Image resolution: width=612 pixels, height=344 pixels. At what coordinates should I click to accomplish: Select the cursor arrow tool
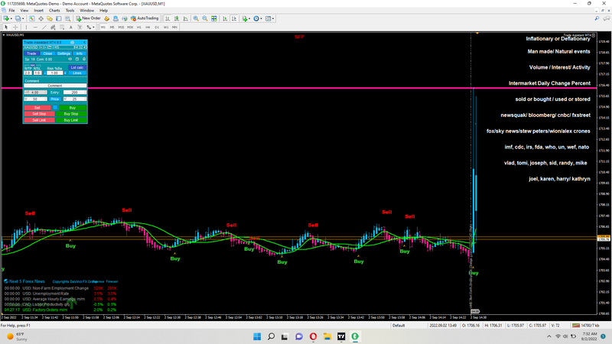[x=6, y=28]
